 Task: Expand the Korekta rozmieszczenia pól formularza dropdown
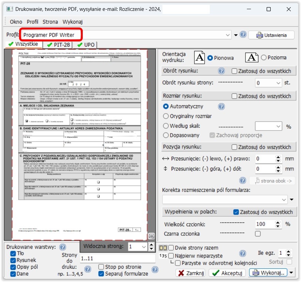click(x=284, y=199)
